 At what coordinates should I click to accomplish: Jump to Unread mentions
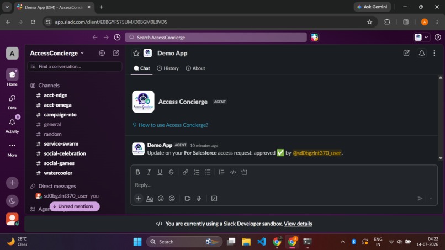(75, 206)
